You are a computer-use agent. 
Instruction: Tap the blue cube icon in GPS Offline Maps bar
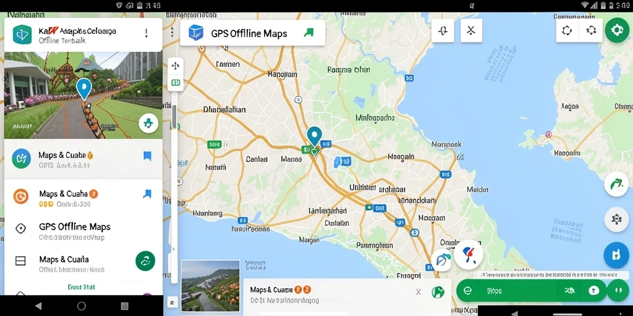tap(196, 33)
